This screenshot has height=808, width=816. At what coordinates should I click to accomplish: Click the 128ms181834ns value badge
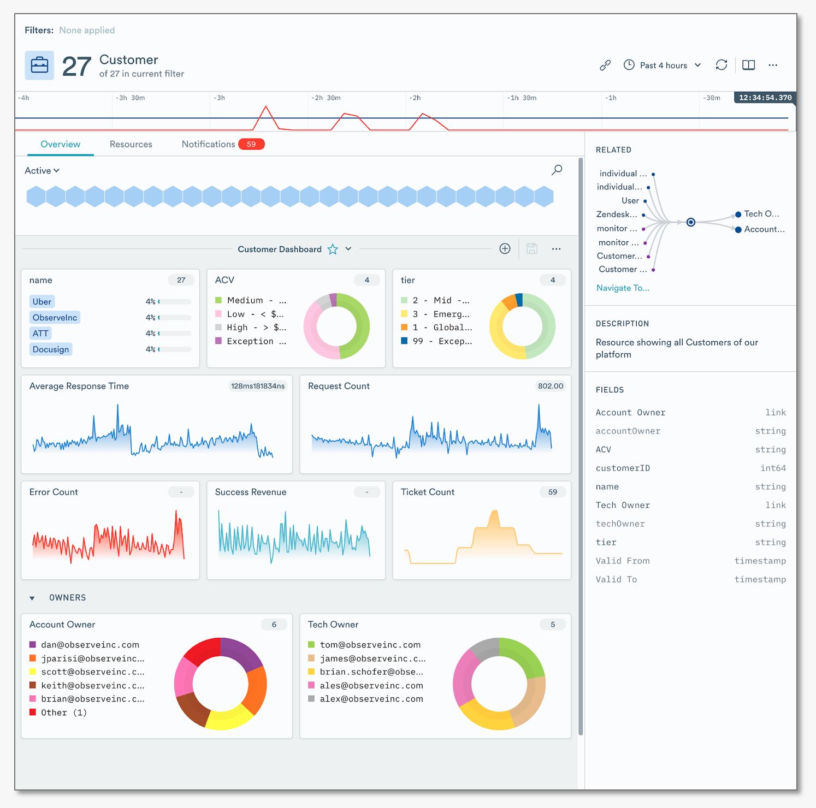pyautogui.click(x=258, y=386)
